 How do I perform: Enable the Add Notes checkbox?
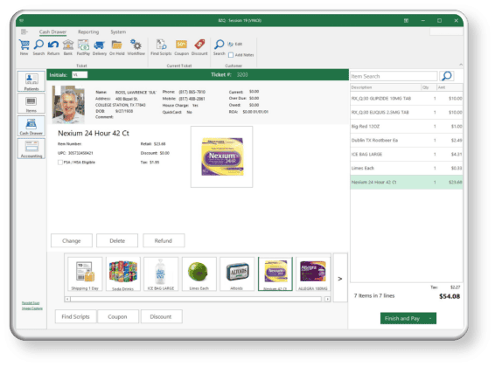pyautogui.click(x=231, y=55)
